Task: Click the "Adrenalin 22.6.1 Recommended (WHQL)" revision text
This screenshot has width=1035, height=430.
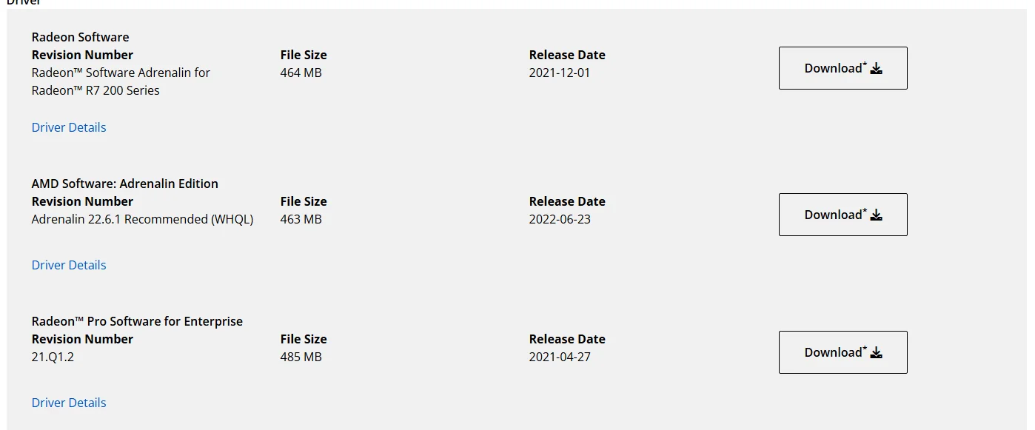Action: [x=142, y=219]
